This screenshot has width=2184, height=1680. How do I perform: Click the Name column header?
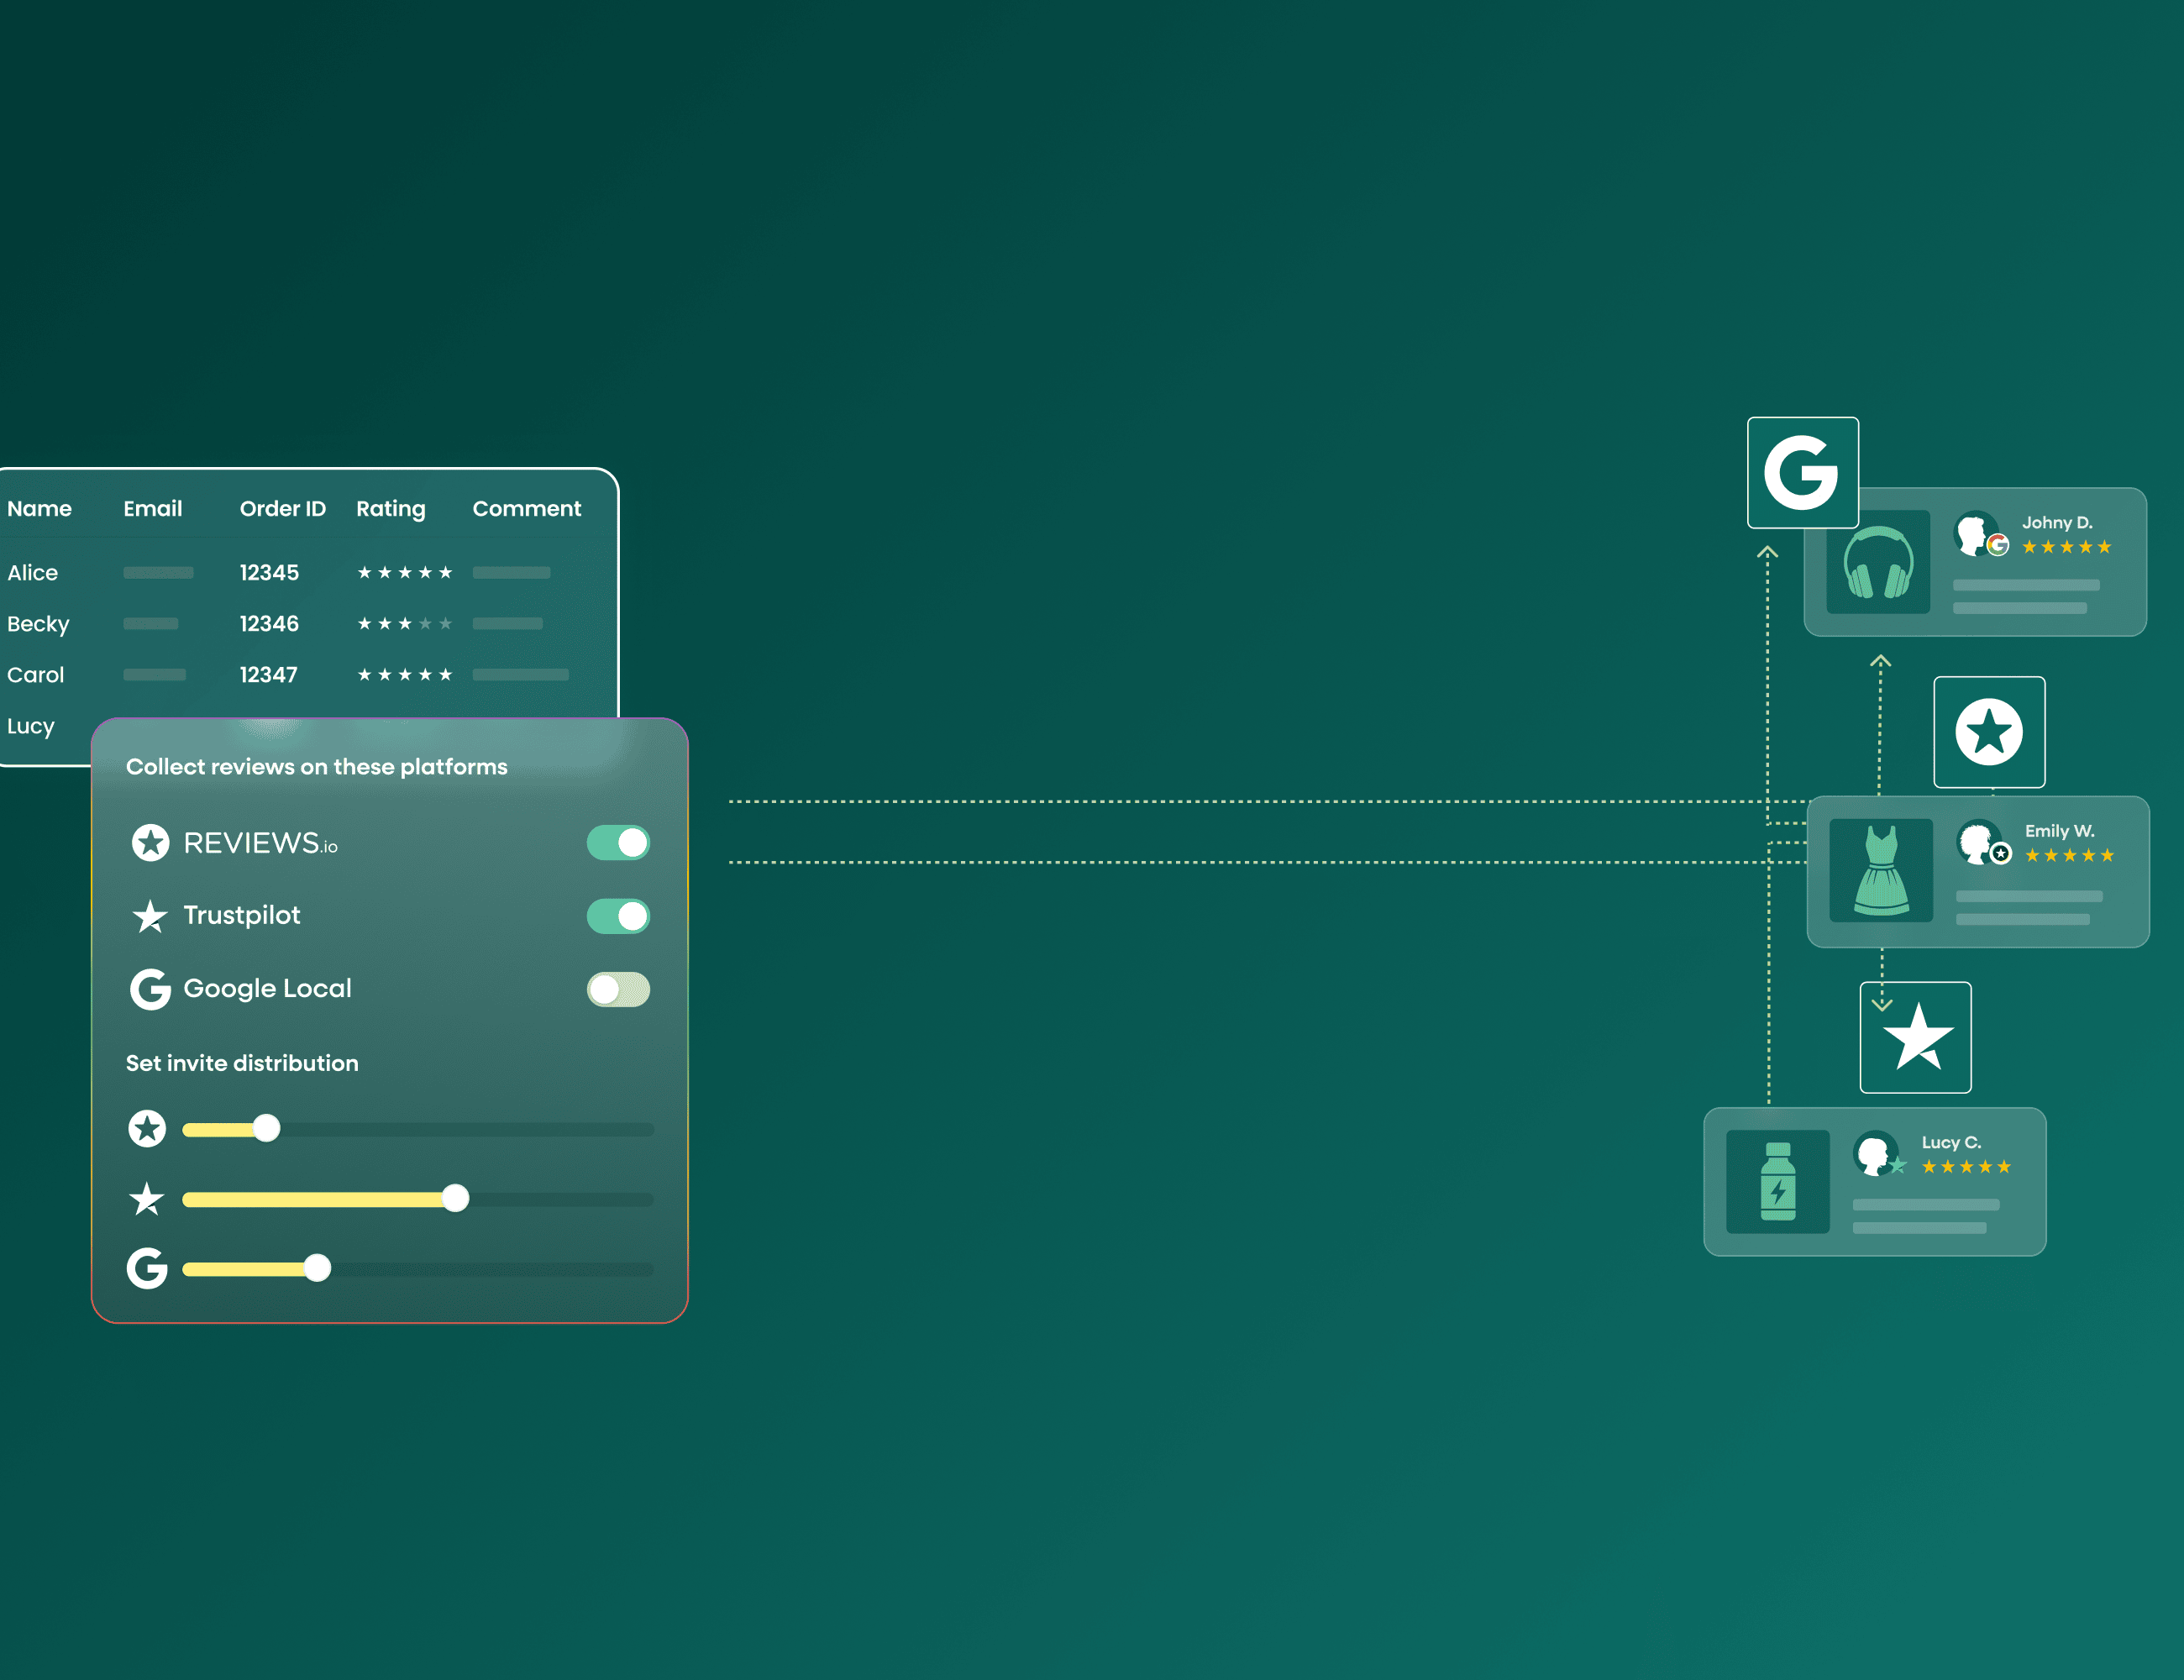[x=39, y=508]
